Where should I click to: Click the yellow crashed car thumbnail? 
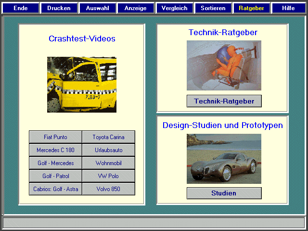[x=82, y=85]
